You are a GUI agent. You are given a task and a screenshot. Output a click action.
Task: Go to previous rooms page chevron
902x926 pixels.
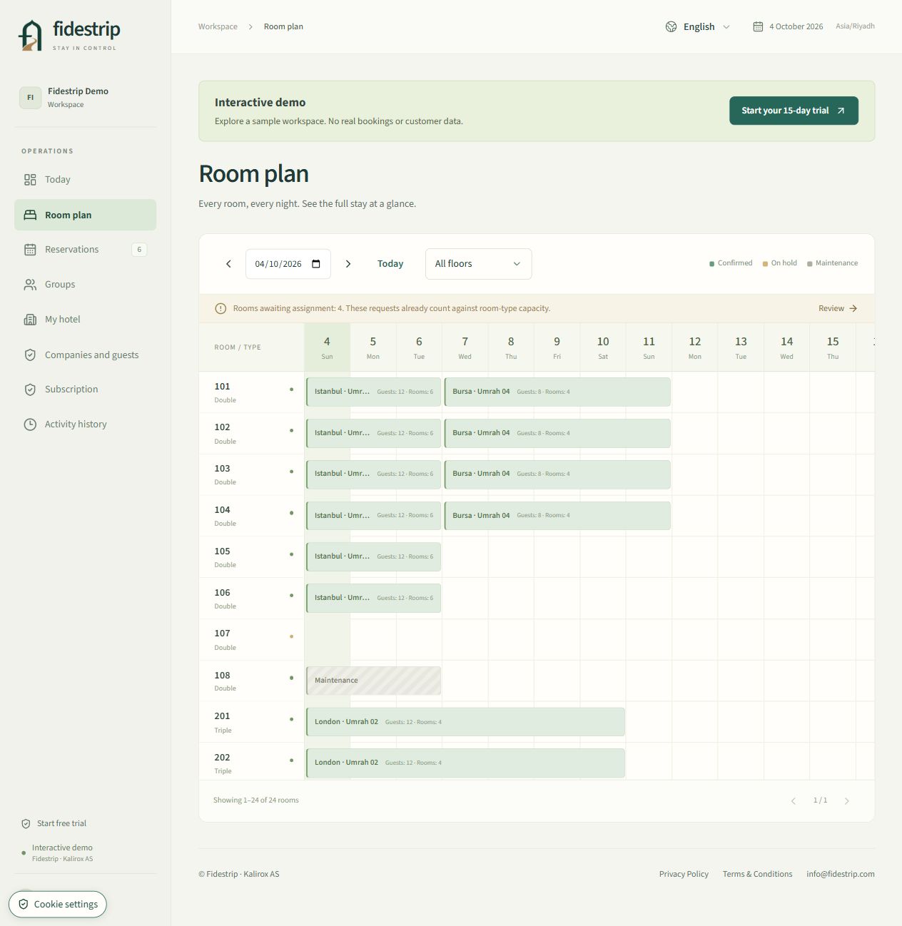pyautogui.click(x=794, y=801)
